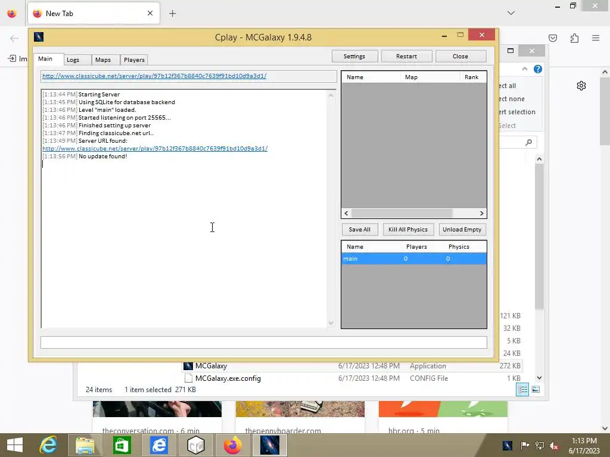Open thepennyhoarder.com article thumbnail
Screen dimensions: 610x457
pyautogui.click(x=300, y=409)
